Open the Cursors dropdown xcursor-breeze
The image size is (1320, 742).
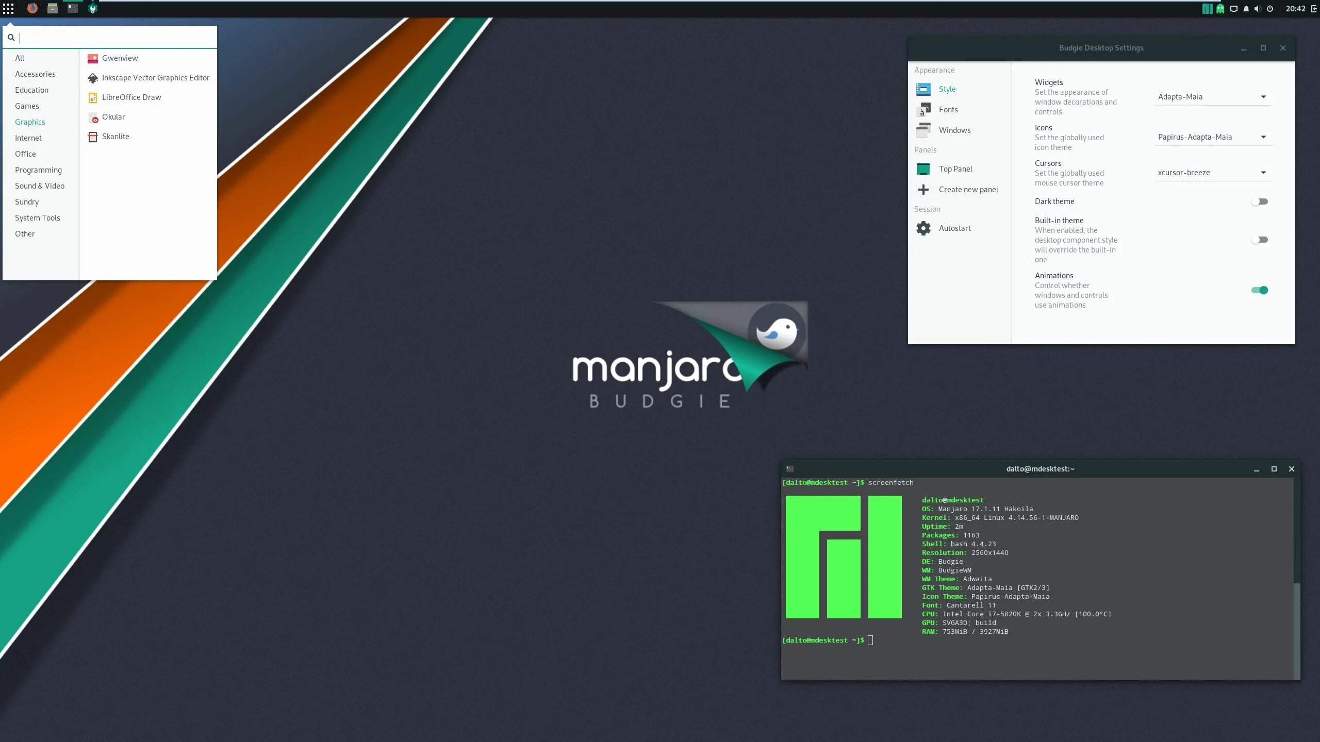1213,173
